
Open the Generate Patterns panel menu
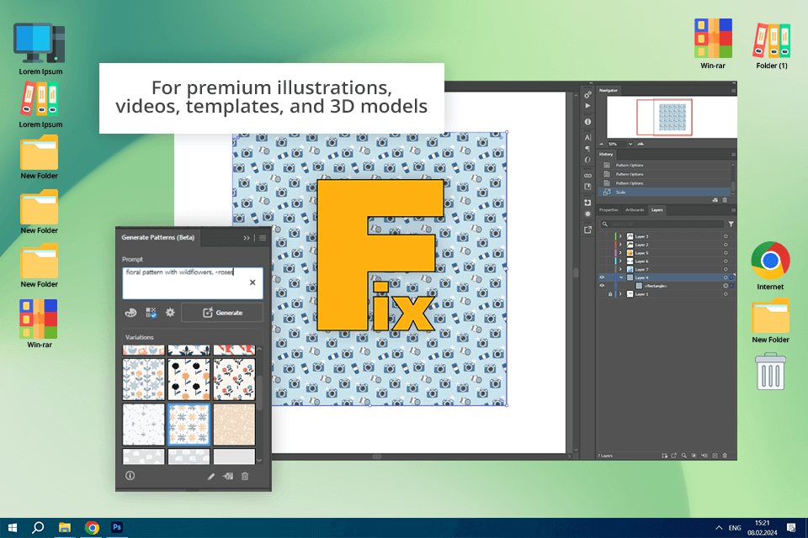263,238
